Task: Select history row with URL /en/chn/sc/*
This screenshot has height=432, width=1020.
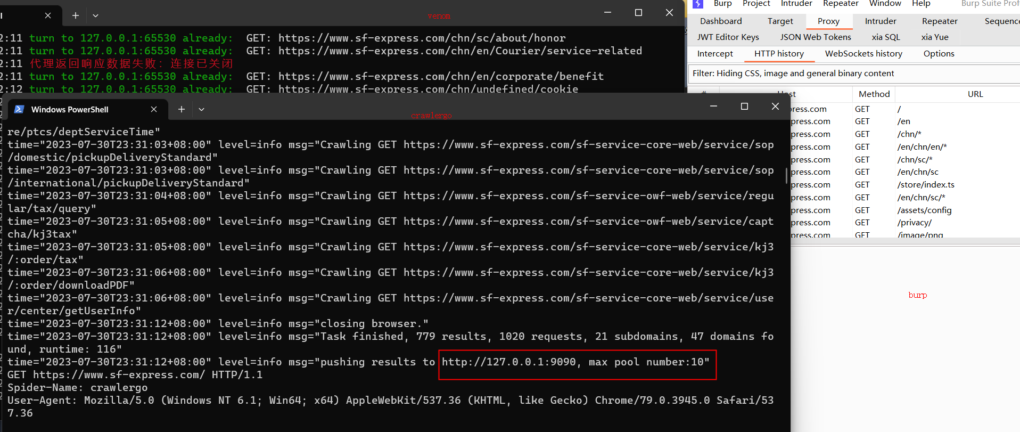Action: click(905, 198)
